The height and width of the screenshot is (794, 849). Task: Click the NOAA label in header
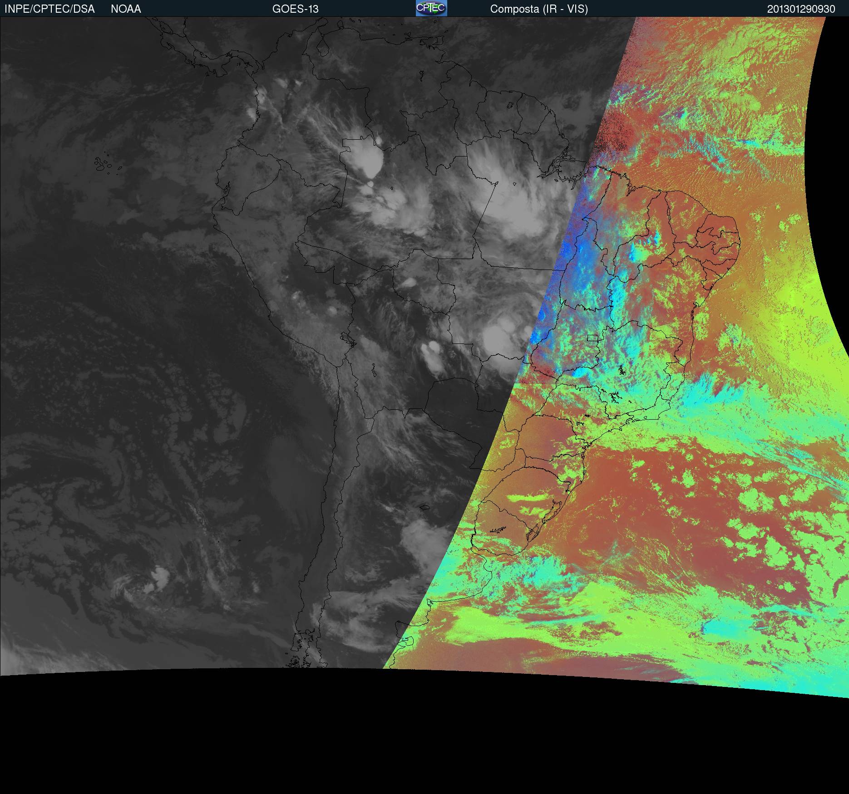126,9
